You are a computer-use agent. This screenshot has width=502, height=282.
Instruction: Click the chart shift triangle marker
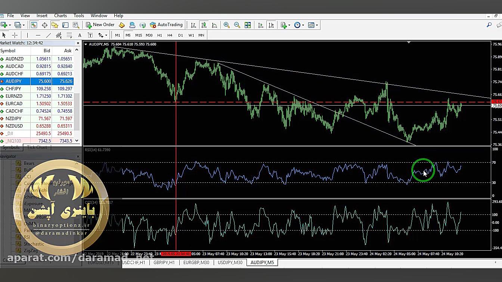coord(409,43)
